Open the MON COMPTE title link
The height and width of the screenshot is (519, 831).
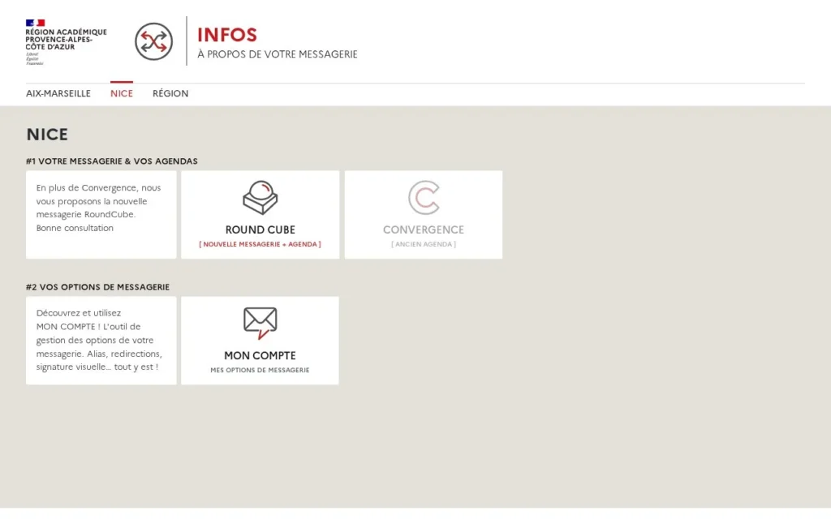260,355
